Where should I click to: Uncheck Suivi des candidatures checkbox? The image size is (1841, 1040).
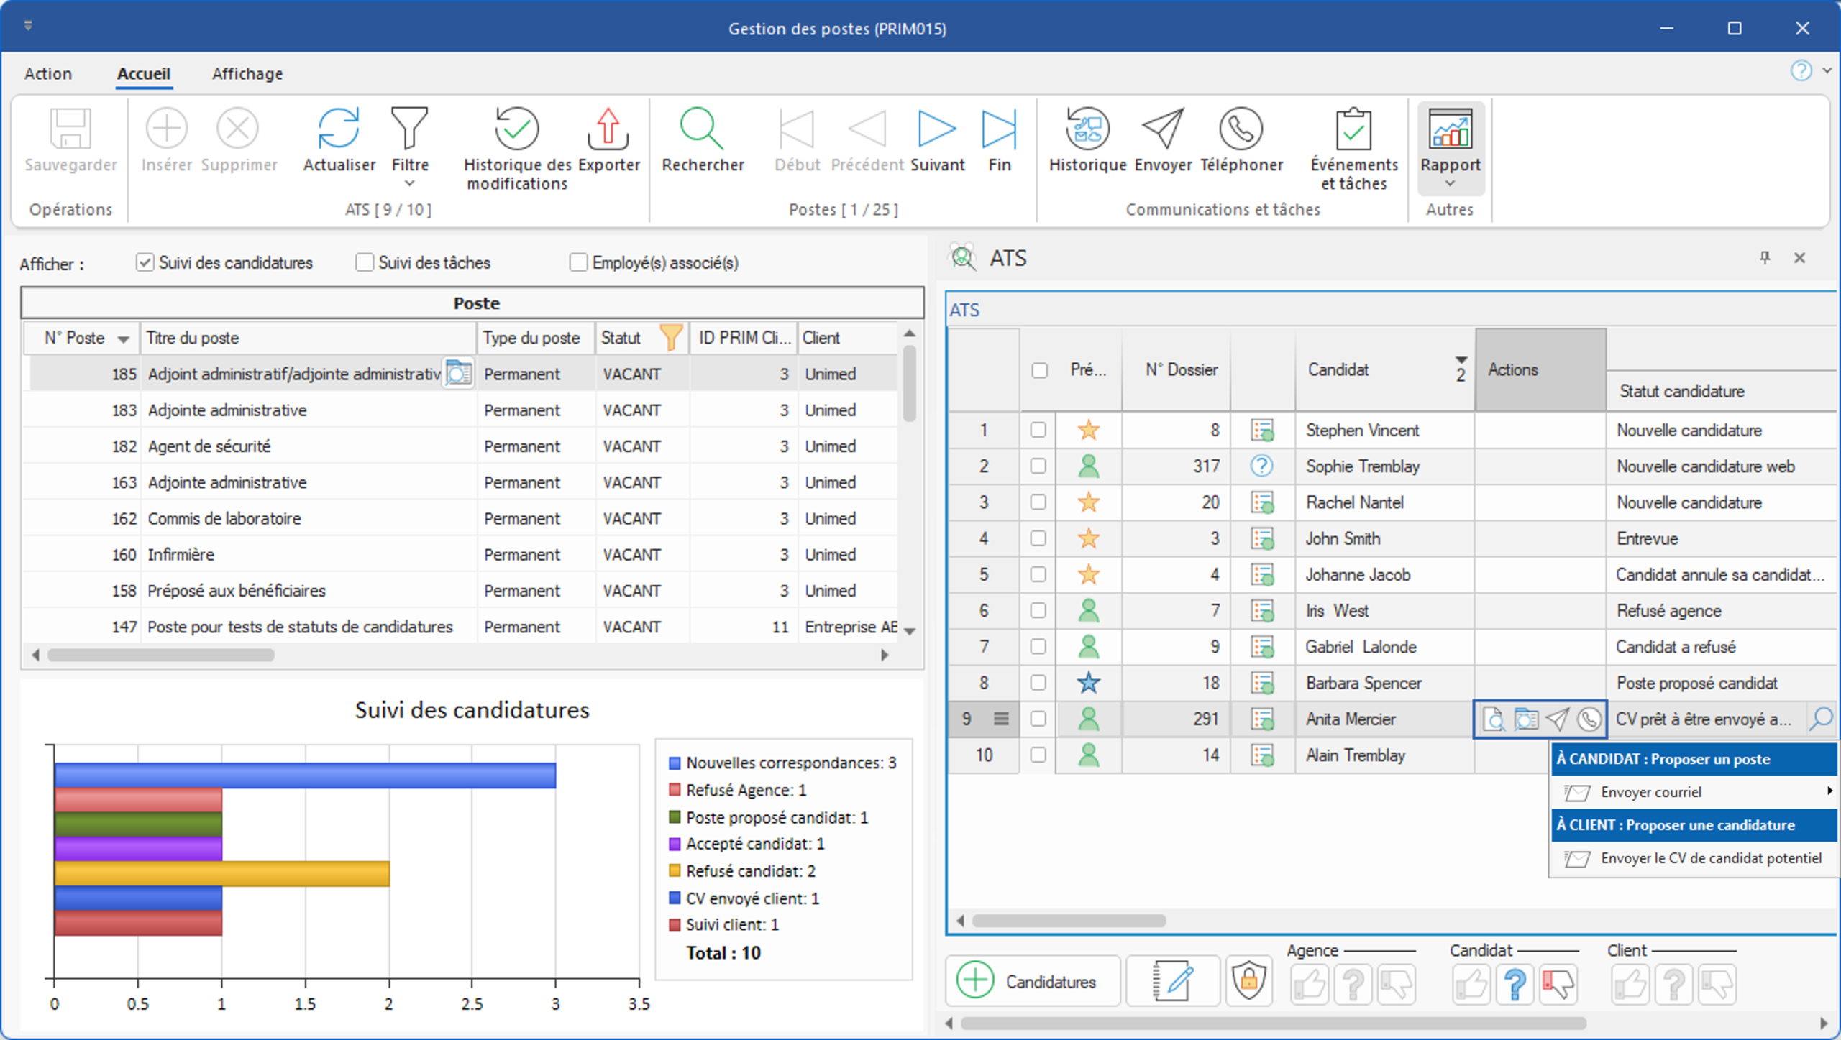pos(145,262)
